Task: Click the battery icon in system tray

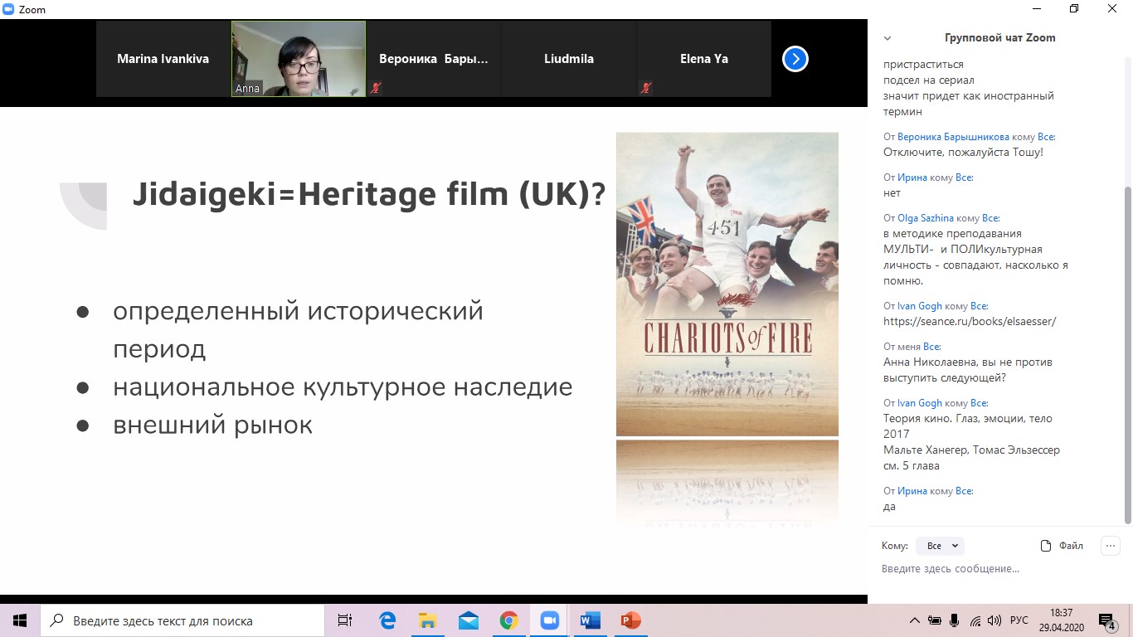Action: click(935, 620)
